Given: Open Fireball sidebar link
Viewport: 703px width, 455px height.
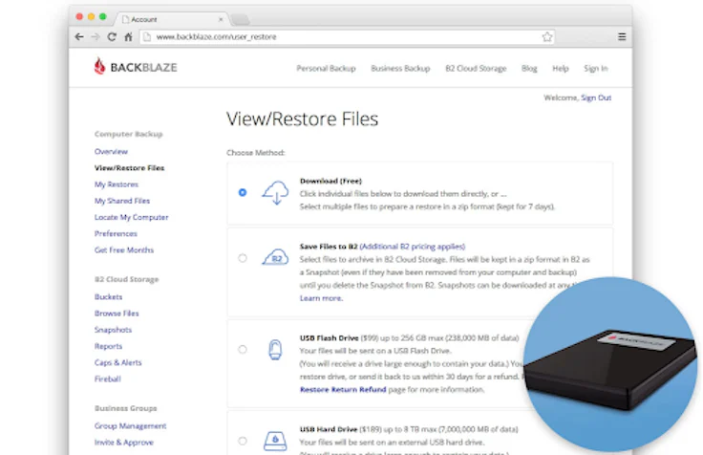Looking at the screenshot, I should tap(108, 379).
